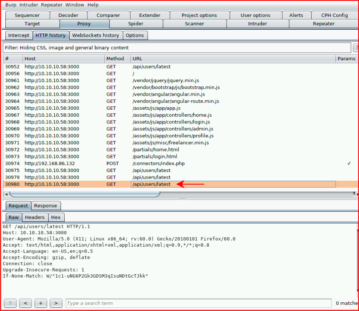Select the controllers/admin.js request row

click(x=181, y=129)
